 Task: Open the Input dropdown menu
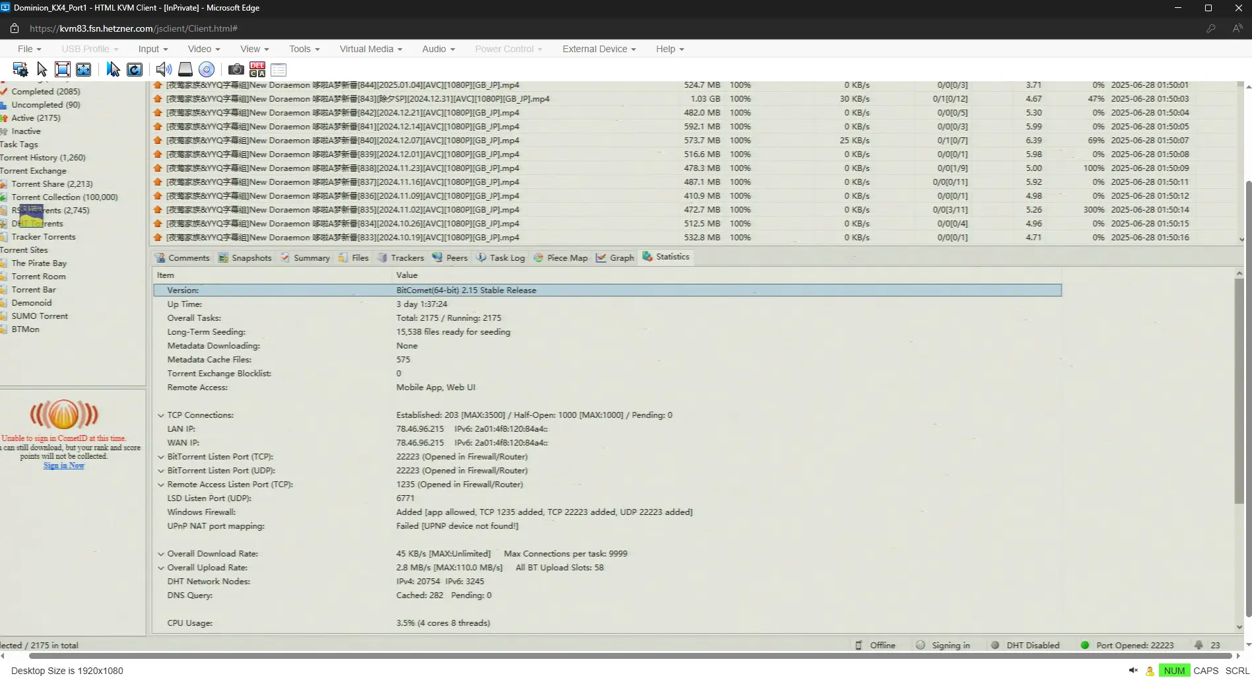click(x=153, y=49)
